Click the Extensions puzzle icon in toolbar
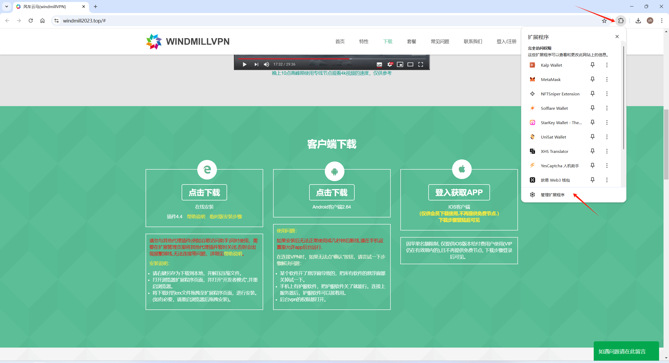The width and height of the screenshot is (669, 363). [621, 21]
